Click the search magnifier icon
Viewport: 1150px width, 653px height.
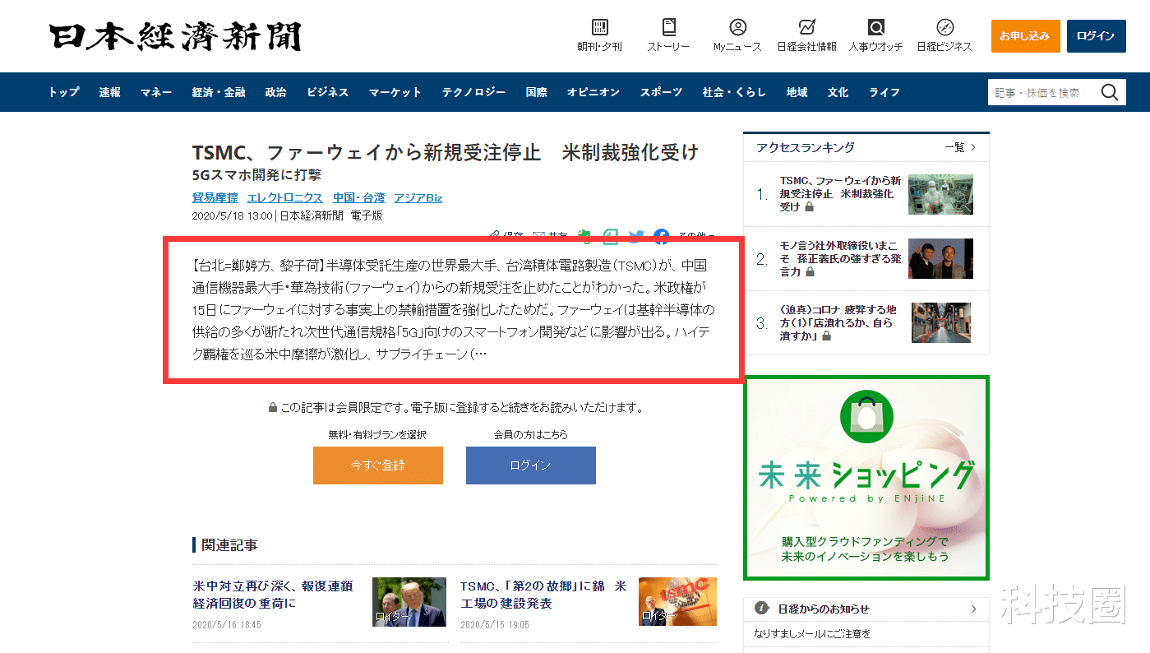(x=1110, y=92)
